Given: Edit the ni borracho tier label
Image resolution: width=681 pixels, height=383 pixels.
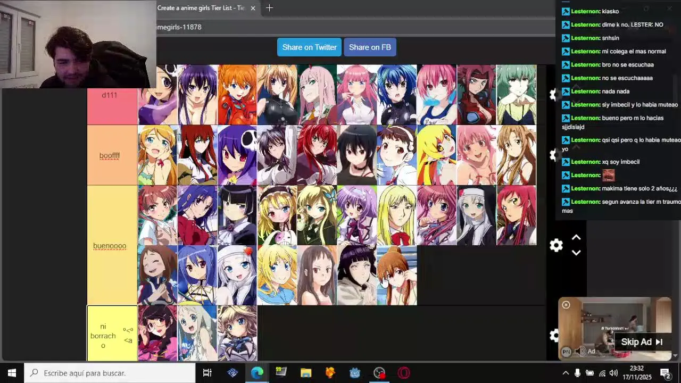Looking at the screenshot, I should (x=103, y=336).
